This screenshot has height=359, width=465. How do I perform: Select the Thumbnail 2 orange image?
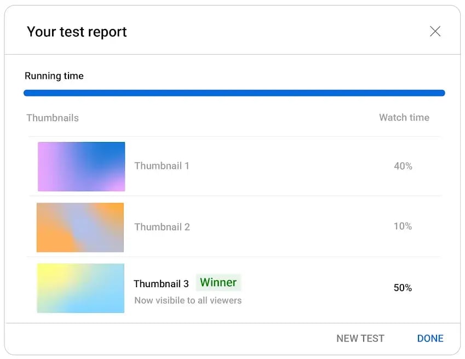click(x=80, y=227)
